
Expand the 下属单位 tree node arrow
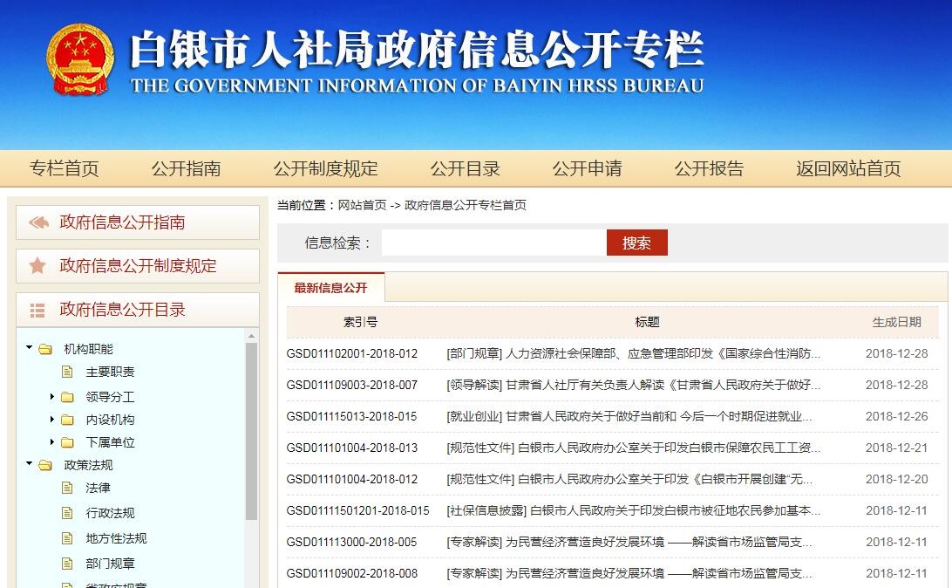click(x=52, y=442)
